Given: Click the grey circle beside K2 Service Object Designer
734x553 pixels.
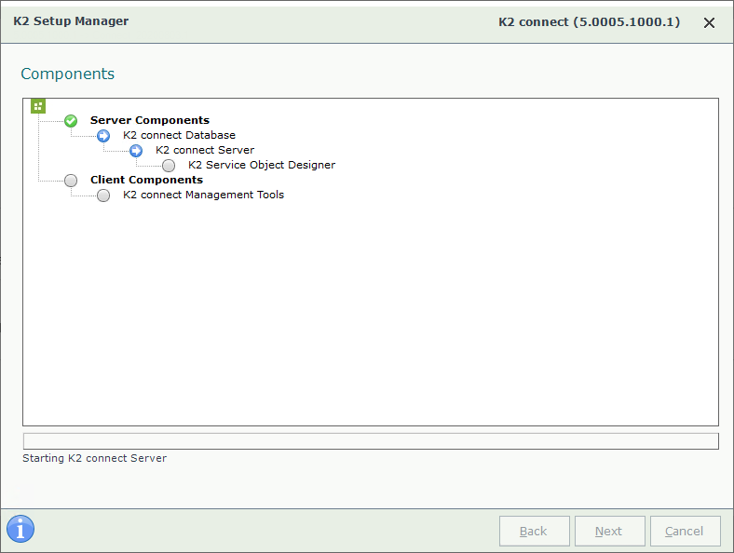Looking at the screenshot, I should (169, 166).
